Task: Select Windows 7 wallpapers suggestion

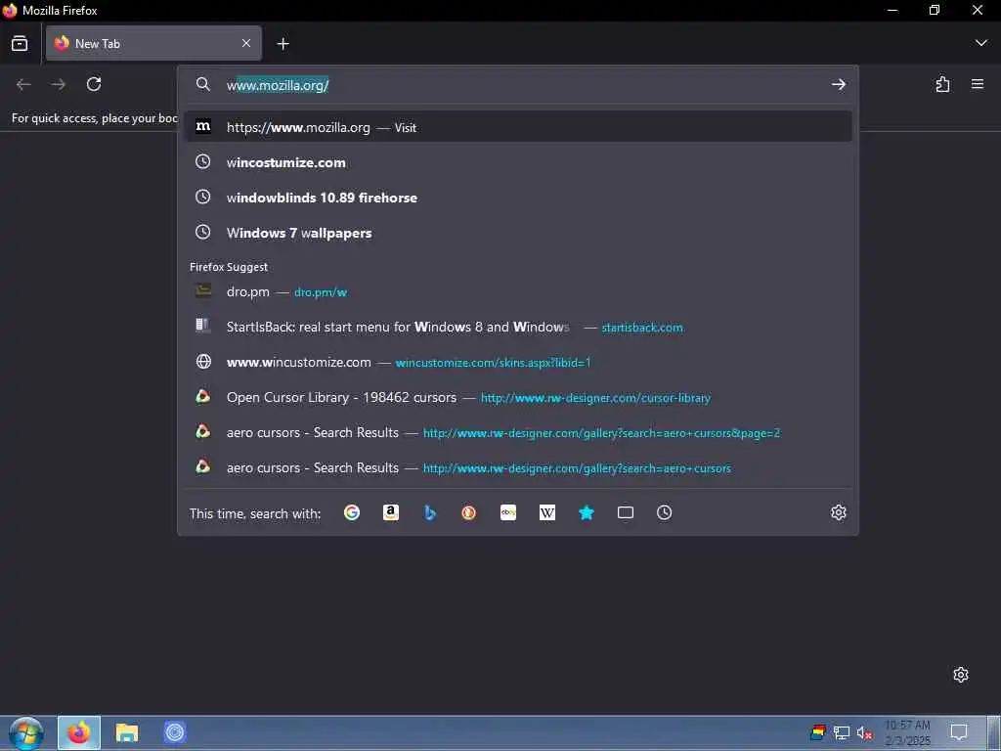Action: [x=518, y=233]
